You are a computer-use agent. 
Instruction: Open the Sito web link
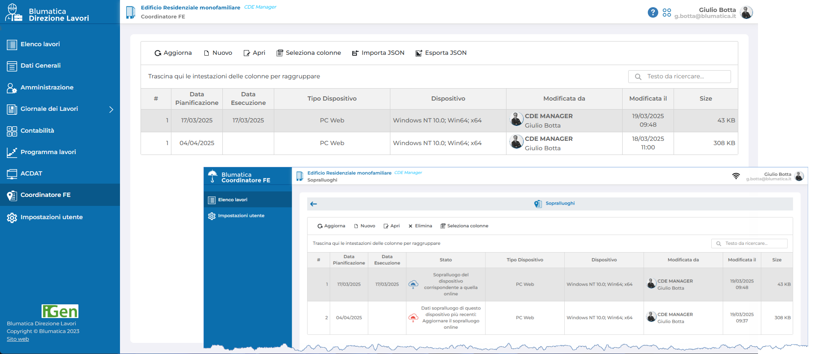(x=18, y=339)
